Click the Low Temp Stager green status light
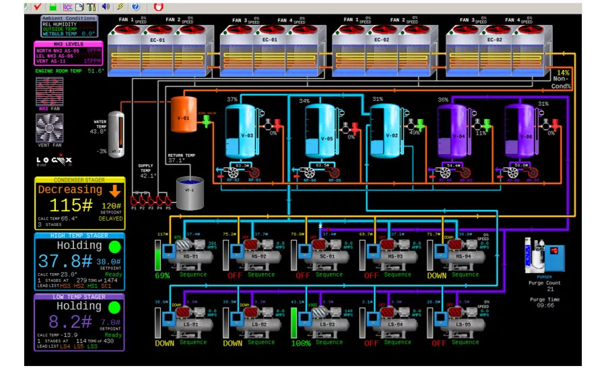The height and width of the screenshot is (370, 606). click(114, 307)
